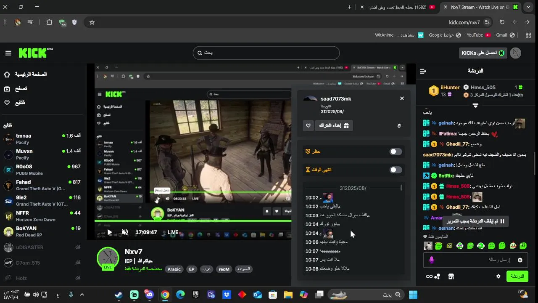The height and width of the screenshot is (303, 538).
Task: Play the stream video
Action: tap(110, 232)
